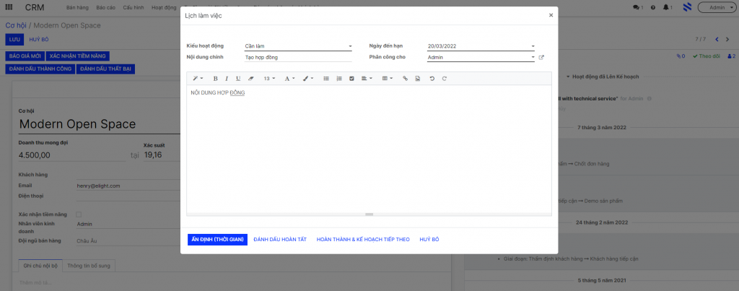This screenshot has width=739, height=291.
Task: Insert a numbered list
Action: click(339, 79)
